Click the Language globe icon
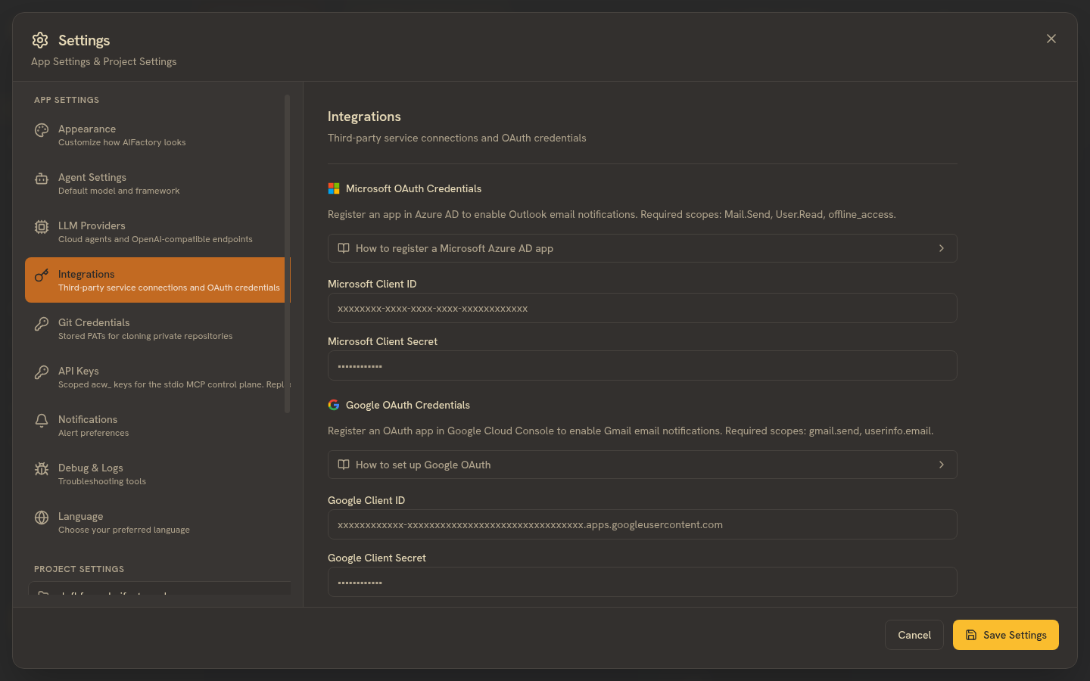This screenshot has height=681, width=1090. (x=42, y=518)
